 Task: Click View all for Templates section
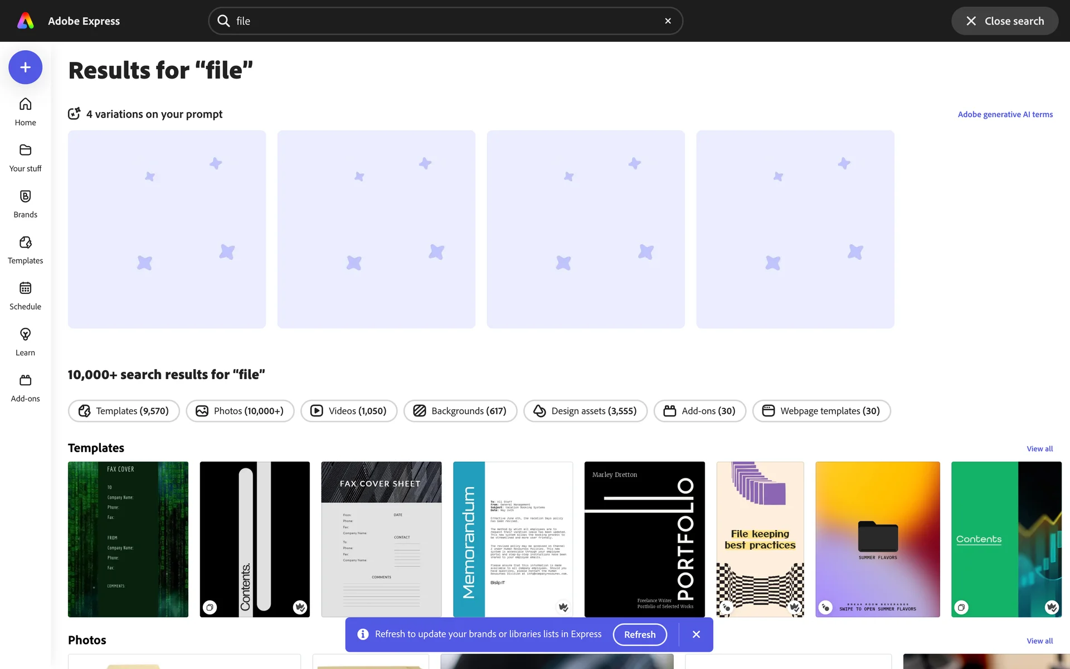1039,449
